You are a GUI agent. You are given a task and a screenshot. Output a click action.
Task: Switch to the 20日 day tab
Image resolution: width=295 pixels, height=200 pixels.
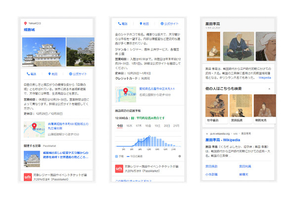coord(167,126)
